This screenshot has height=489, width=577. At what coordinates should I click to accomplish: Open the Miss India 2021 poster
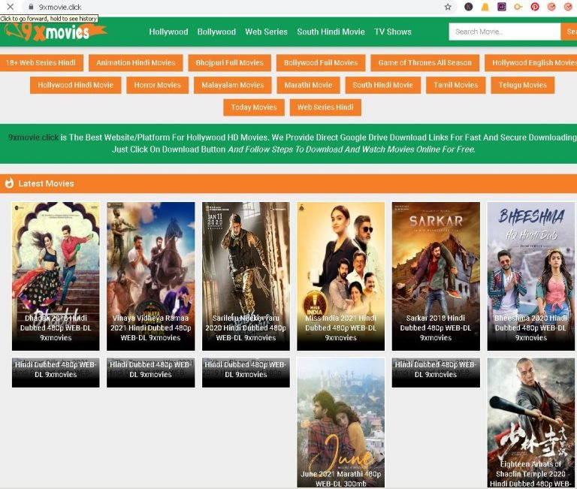pos(341,276)
